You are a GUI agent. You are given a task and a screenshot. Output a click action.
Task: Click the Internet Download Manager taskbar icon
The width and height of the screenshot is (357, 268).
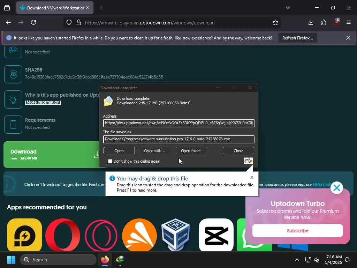point(120,260)
